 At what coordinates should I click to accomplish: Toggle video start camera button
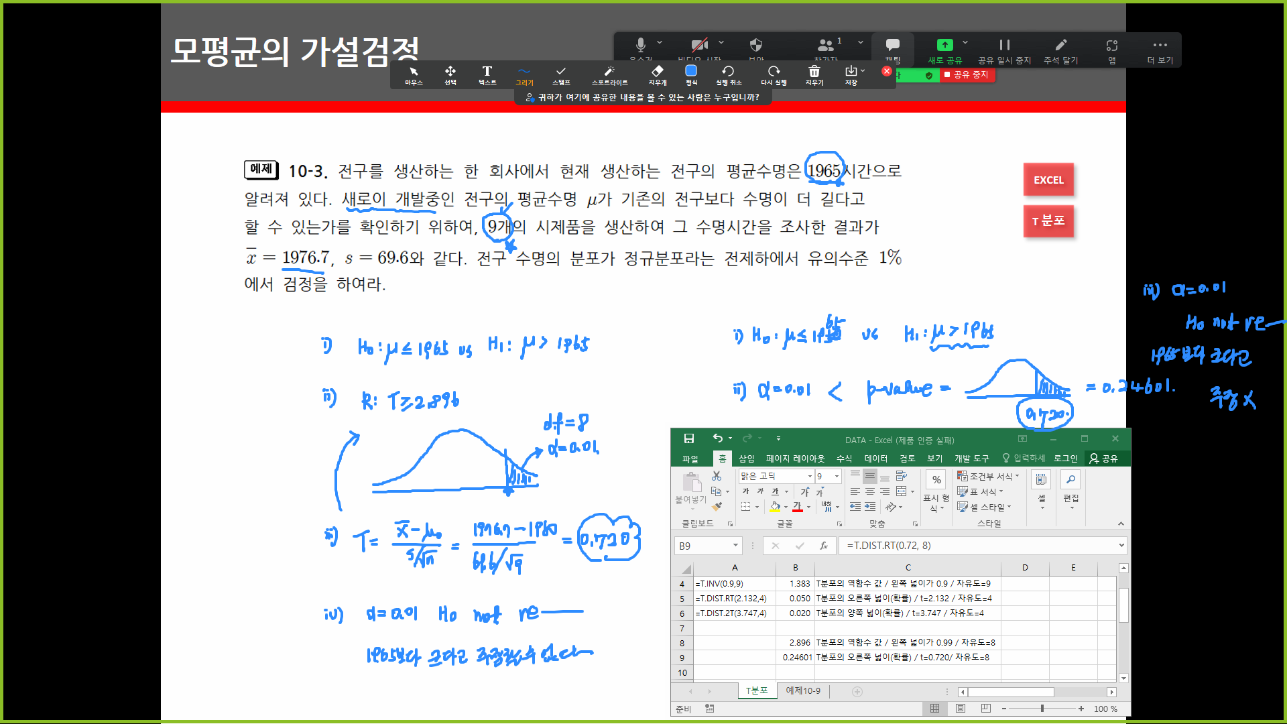[x=699, y=46]
